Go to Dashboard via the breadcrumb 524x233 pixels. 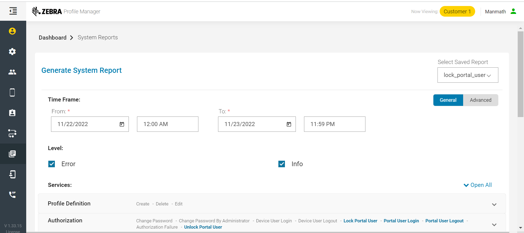tap(53, 38)
